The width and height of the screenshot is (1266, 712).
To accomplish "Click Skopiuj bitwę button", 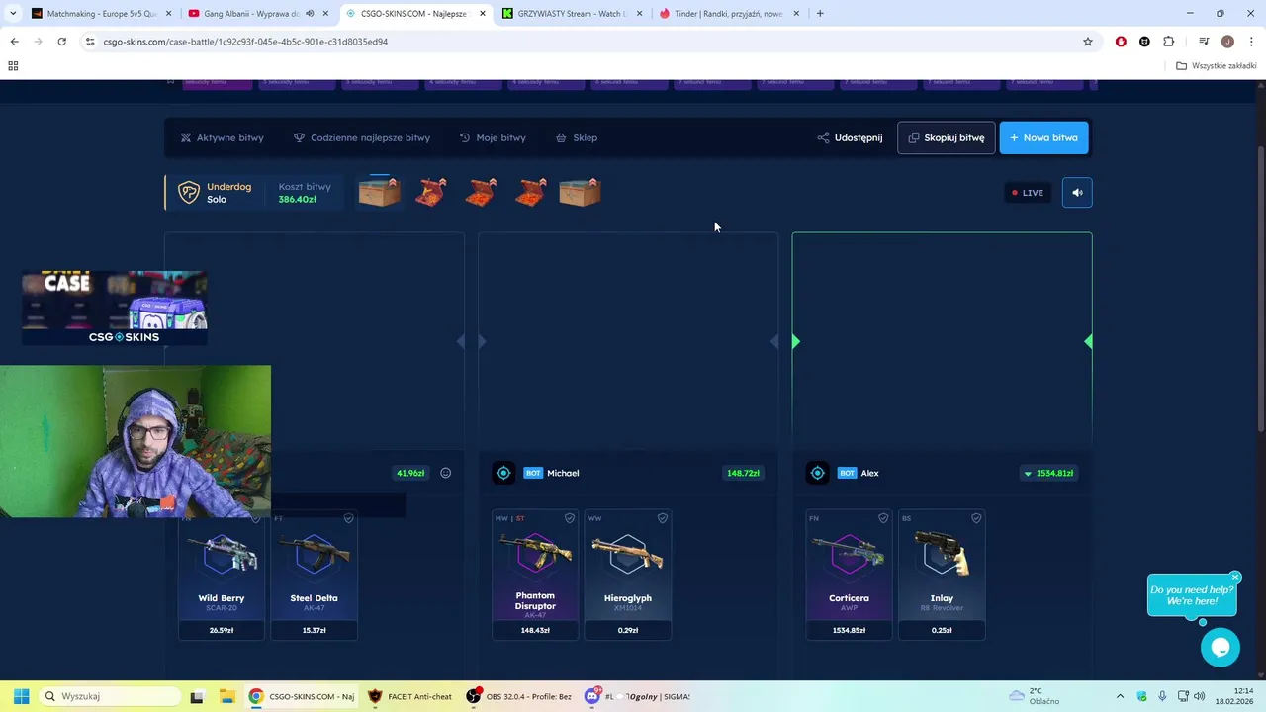I will tap(947, 137).
